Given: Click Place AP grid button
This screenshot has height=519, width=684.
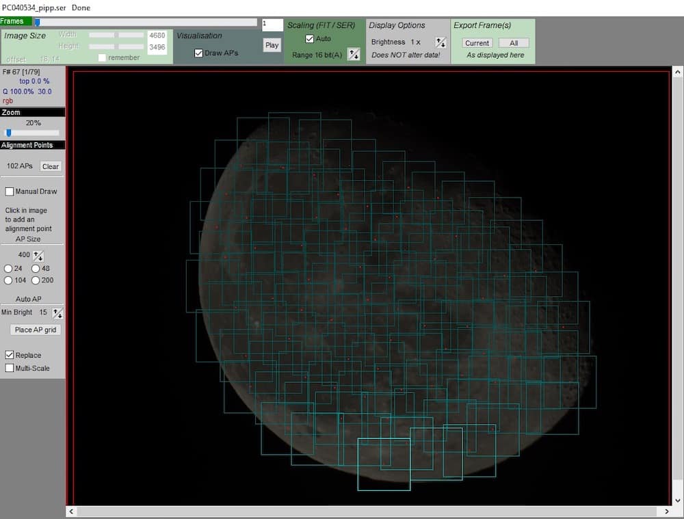Looking at the screenshot, I should point(36,330).
